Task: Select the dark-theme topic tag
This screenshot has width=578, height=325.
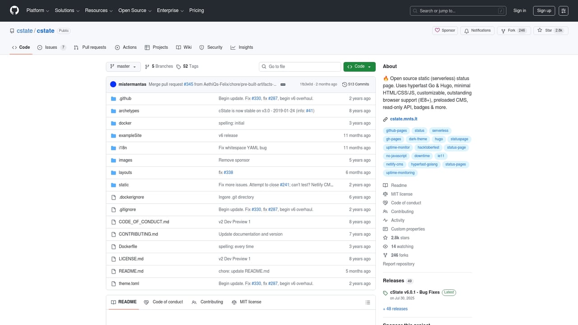Action: [x=418, y=139]
